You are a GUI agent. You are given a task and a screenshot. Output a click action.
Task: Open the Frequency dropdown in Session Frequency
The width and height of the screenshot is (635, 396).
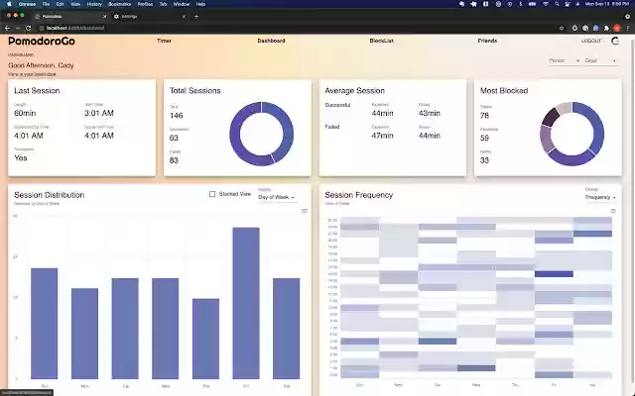tap(600, 197)
